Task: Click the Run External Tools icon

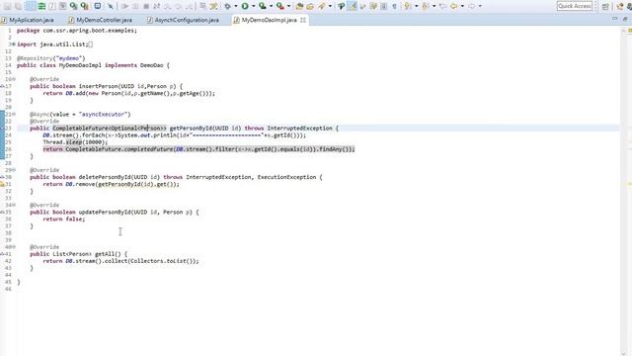Action: [x=280, y=6]
